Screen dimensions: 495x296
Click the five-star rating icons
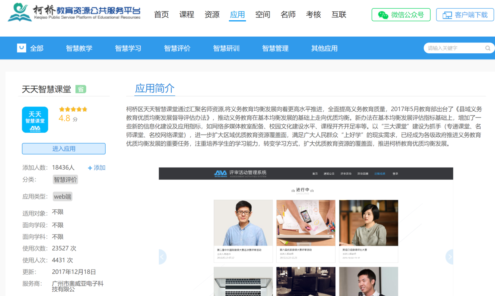point(73,109)
